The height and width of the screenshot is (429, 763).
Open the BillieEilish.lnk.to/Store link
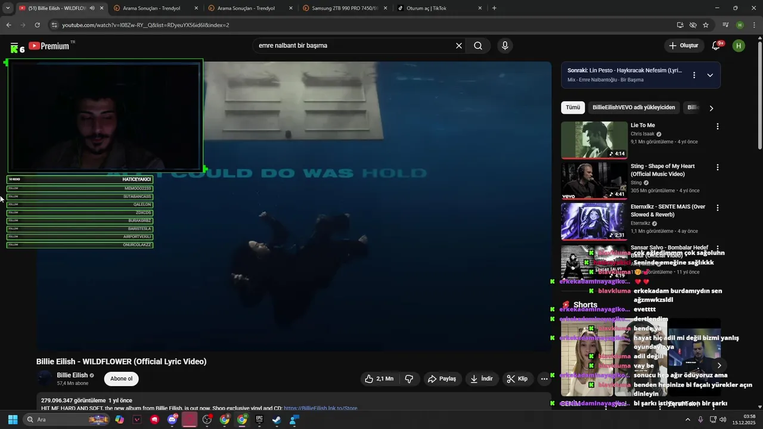coord(321,408)
